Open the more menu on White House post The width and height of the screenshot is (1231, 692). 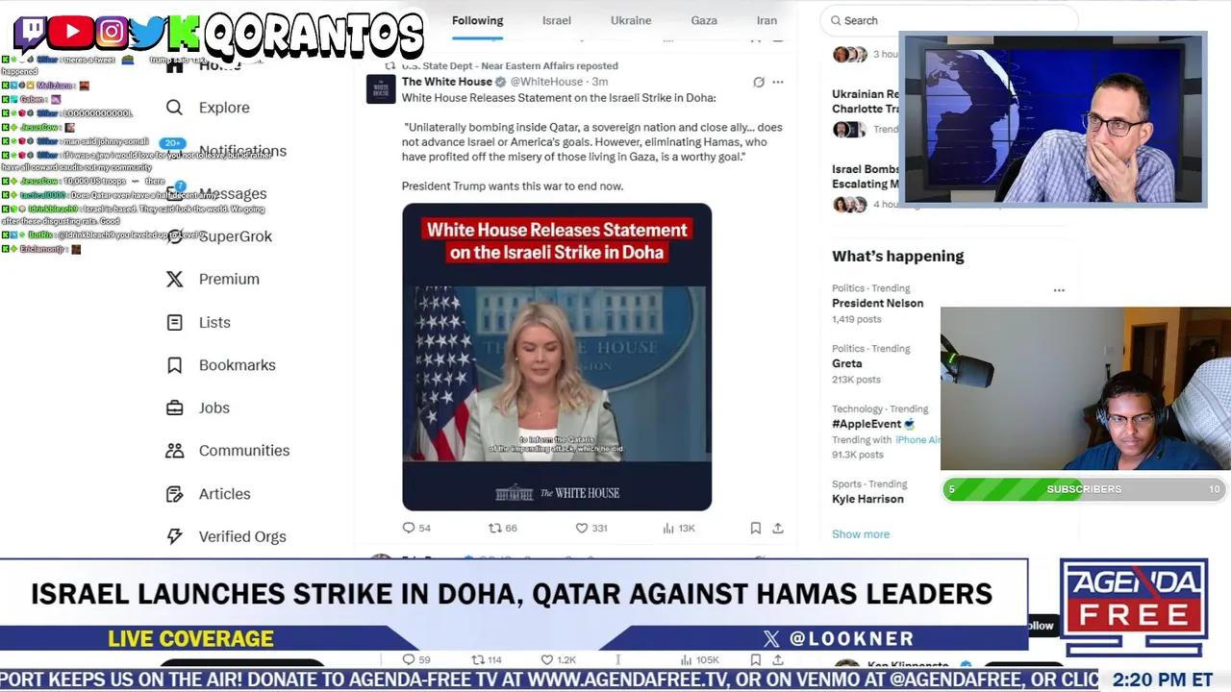click(x=778, y=83)
